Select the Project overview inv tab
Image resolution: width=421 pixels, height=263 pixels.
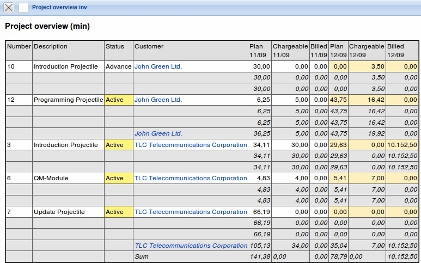click(x=59, y=8)
